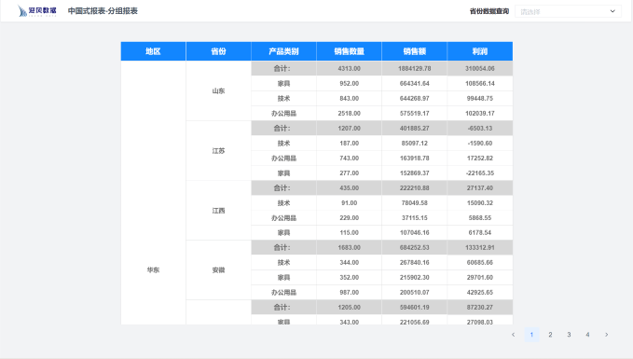
Task: Click profit total 27137.40
Action: click(480, 188)
